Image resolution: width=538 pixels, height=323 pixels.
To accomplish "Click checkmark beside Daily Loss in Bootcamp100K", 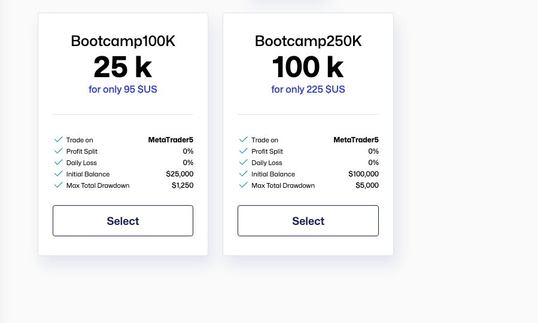I will pos(58,163).
